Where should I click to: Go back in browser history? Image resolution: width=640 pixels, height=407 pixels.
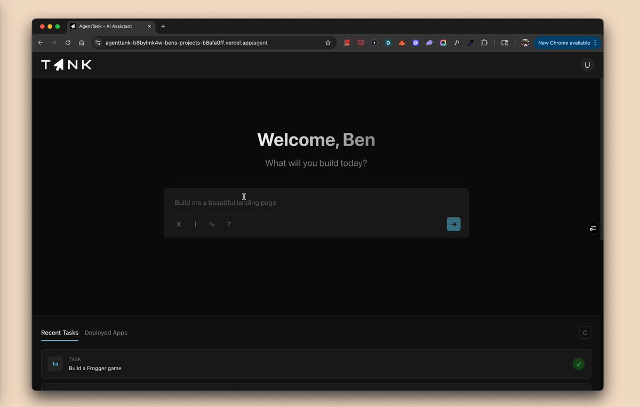pos(41,43)
